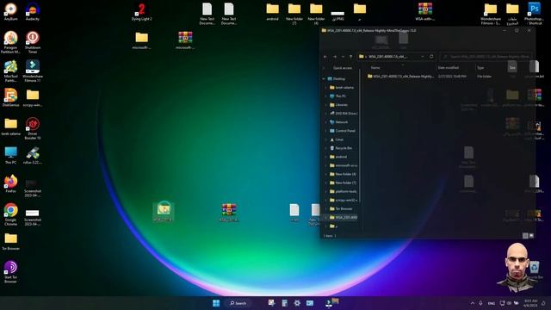Image resolution: width=551 pixels, height=310 pixels.
Task: Click the ENG language indicator in tray
Action: tap(492, 303)
